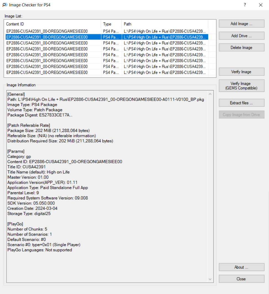
Task: Start verification with the Verify Image button
Action: (241, 72)
